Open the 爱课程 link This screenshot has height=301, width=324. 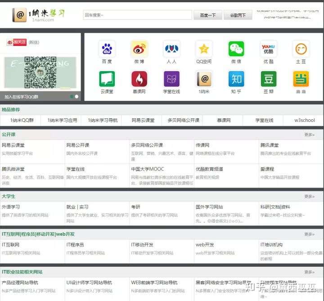[267, 169]
